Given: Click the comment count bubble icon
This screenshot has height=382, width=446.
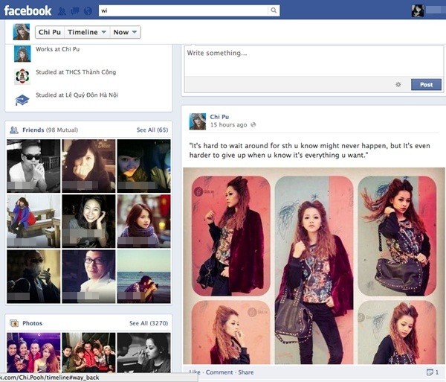Looking at the screenshot, I should pyautogui.click(x=430, y=372).
